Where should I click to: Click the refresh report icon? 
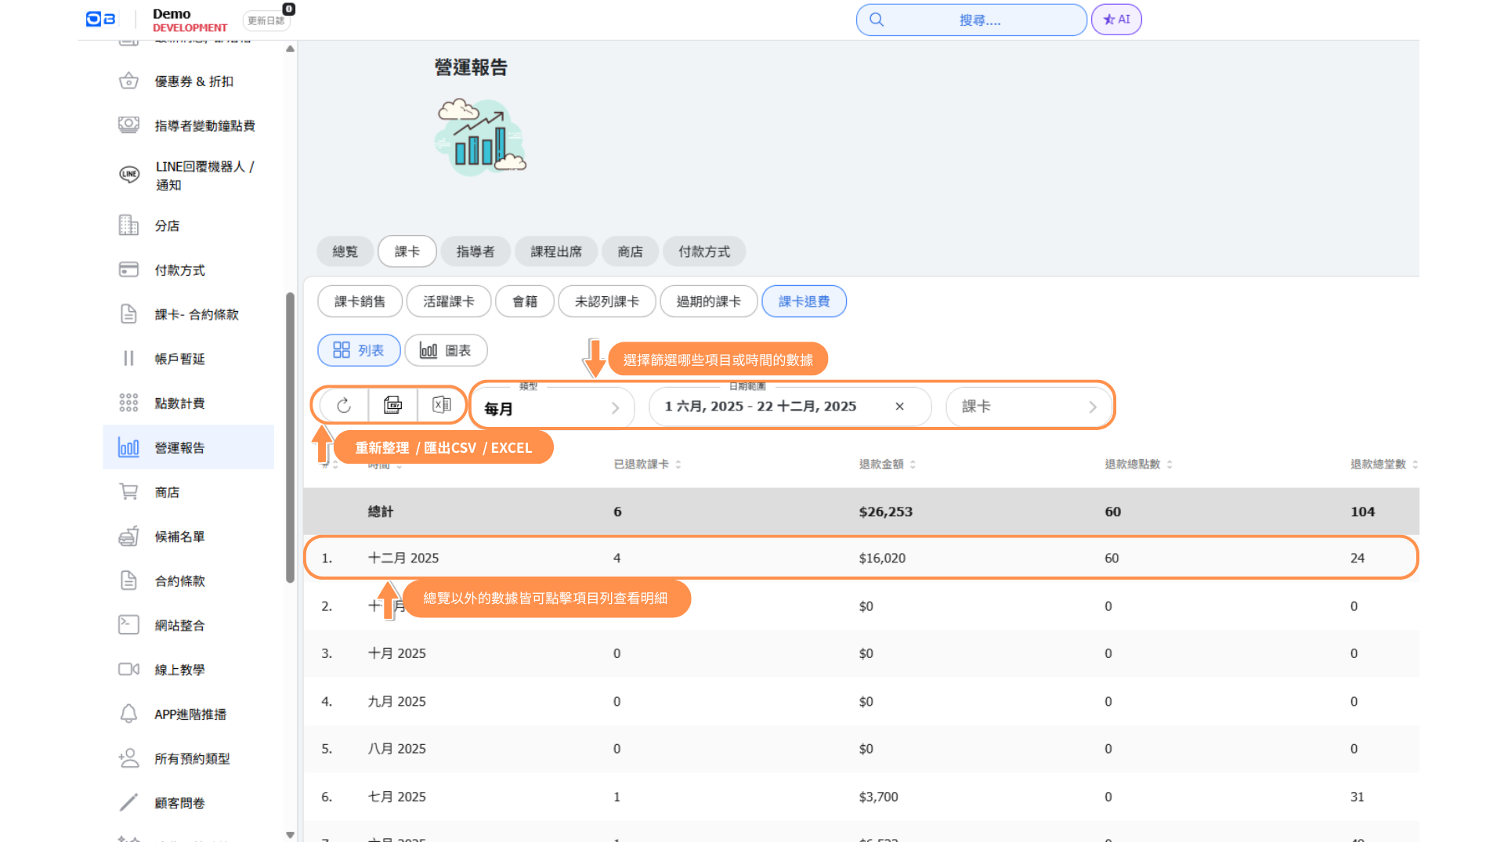coord(344,405)
